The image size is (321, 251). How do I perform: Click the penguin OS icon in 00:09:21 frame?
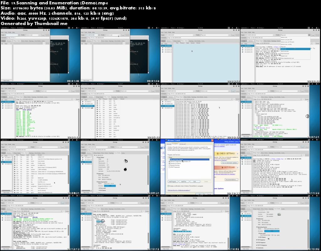tap(126, 161)
